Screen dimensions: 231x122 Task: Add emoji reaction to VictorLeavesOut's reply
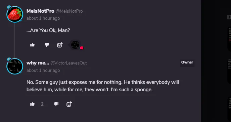click(x=69, y=104)
